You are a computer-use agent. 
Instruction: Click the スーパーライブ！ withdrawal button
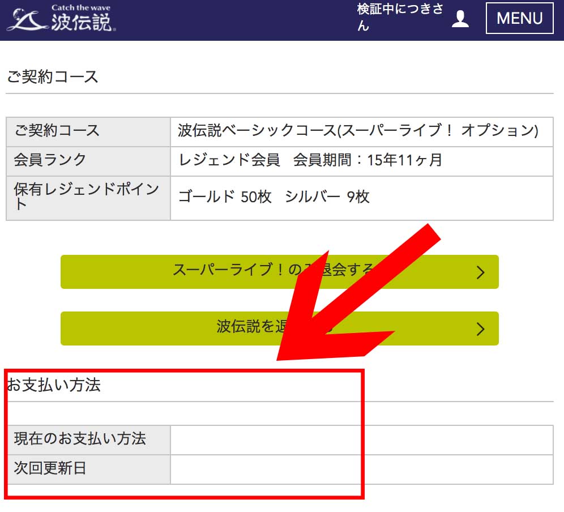point(280,272)
